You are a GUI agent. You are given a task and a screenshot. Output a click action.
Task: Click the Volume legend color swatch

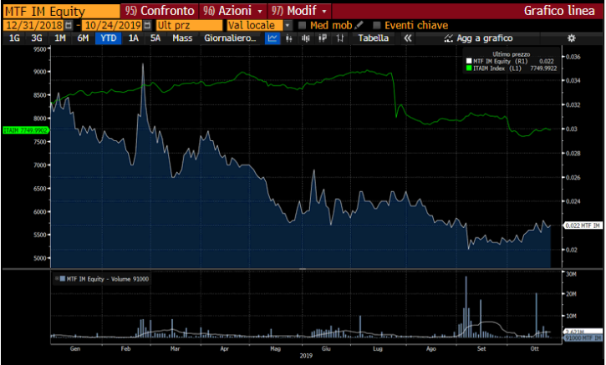click(63, 278)
